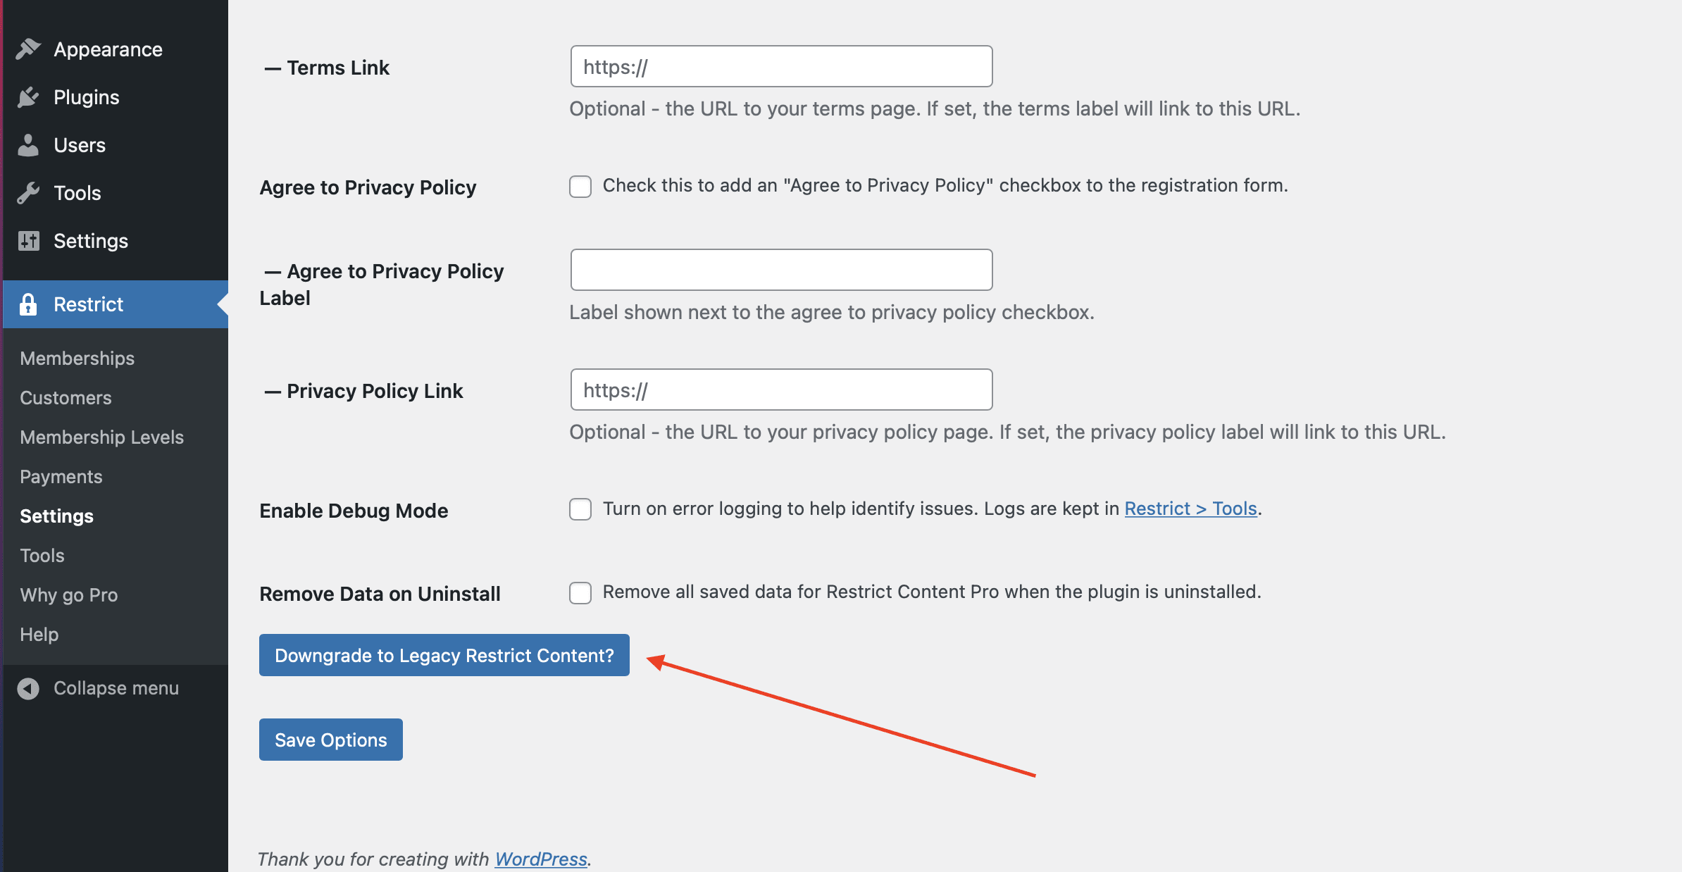This screenshot has height=872, width=1682.
Task: Check the Enable Debug Mode checkbox
Action: (580, 509)
